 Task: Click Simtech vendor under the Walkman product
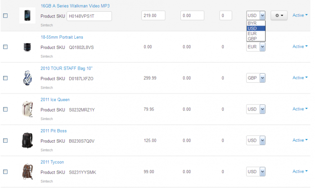pyautogui.click(x=47, y=25)
